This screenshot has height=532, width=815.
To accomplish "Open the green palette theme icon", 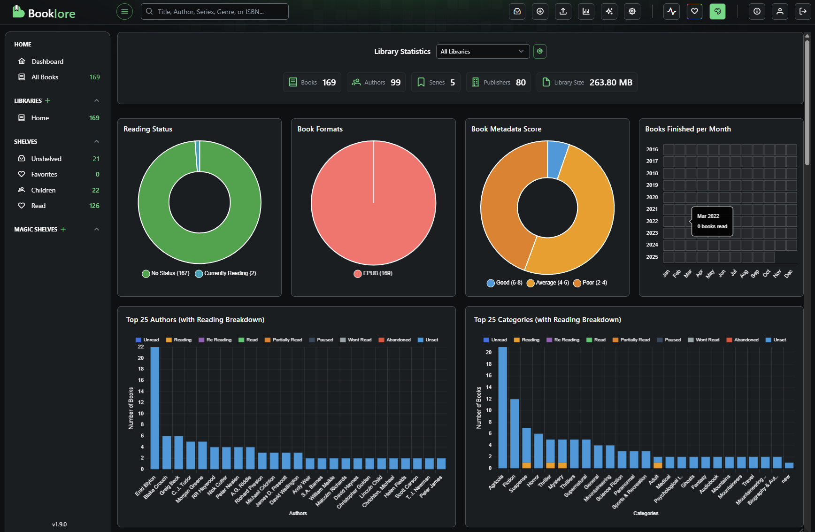I will click(717, 11).
